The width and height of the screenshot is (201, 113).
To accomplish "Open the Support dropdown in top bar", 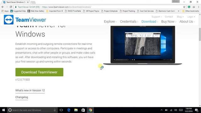I will [x=157, y=17].
